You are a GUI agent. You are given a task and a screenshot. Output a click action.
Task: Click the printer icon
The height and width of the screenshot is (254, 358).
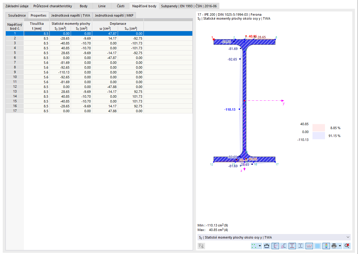click(334, 246)
